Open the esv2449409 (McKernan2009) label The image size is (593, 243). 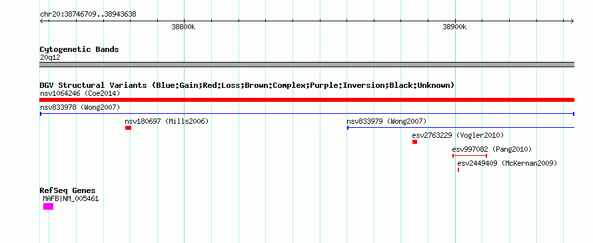tap(507, 163)
